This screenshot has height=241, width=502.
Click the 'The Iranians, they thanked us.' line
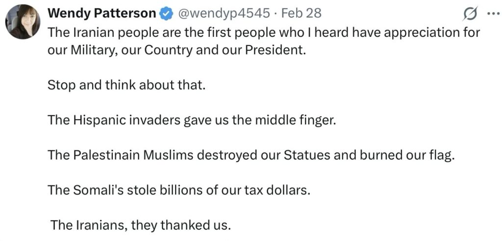(140, 225)
